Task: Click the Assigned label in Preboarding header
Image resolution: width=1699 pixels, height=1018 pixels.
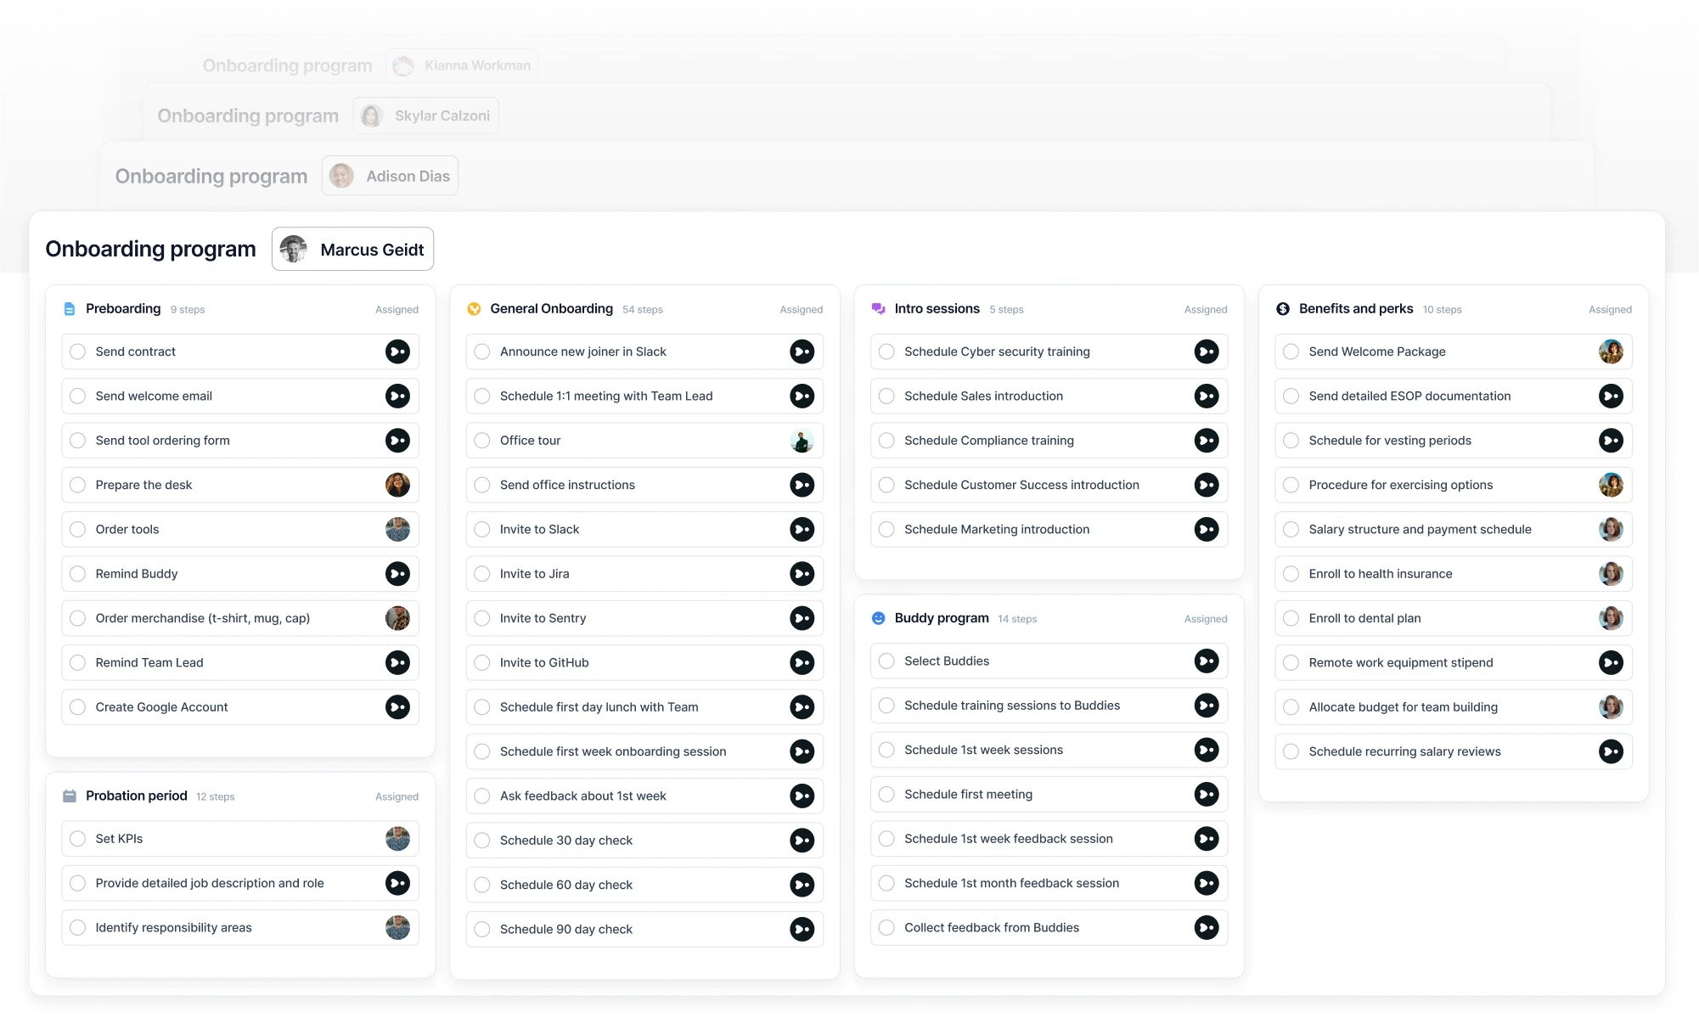Action: (x=397, y=310)
